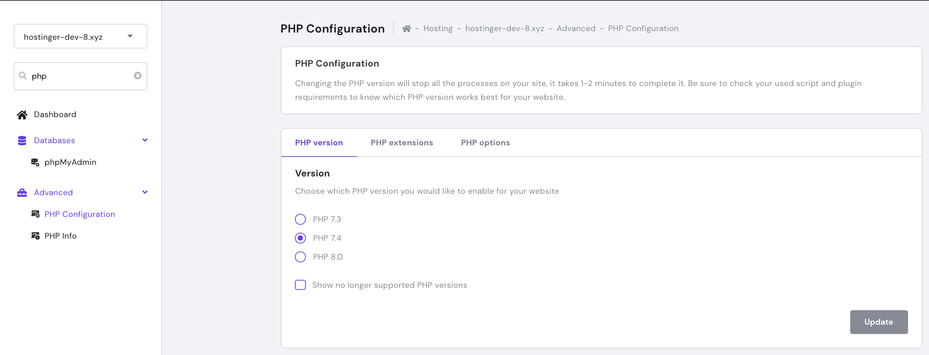Image resolution: width=929 pixels, height=355 pixels.
Task: Click the Advanced toolbox icon
Action: click(22, 193)
